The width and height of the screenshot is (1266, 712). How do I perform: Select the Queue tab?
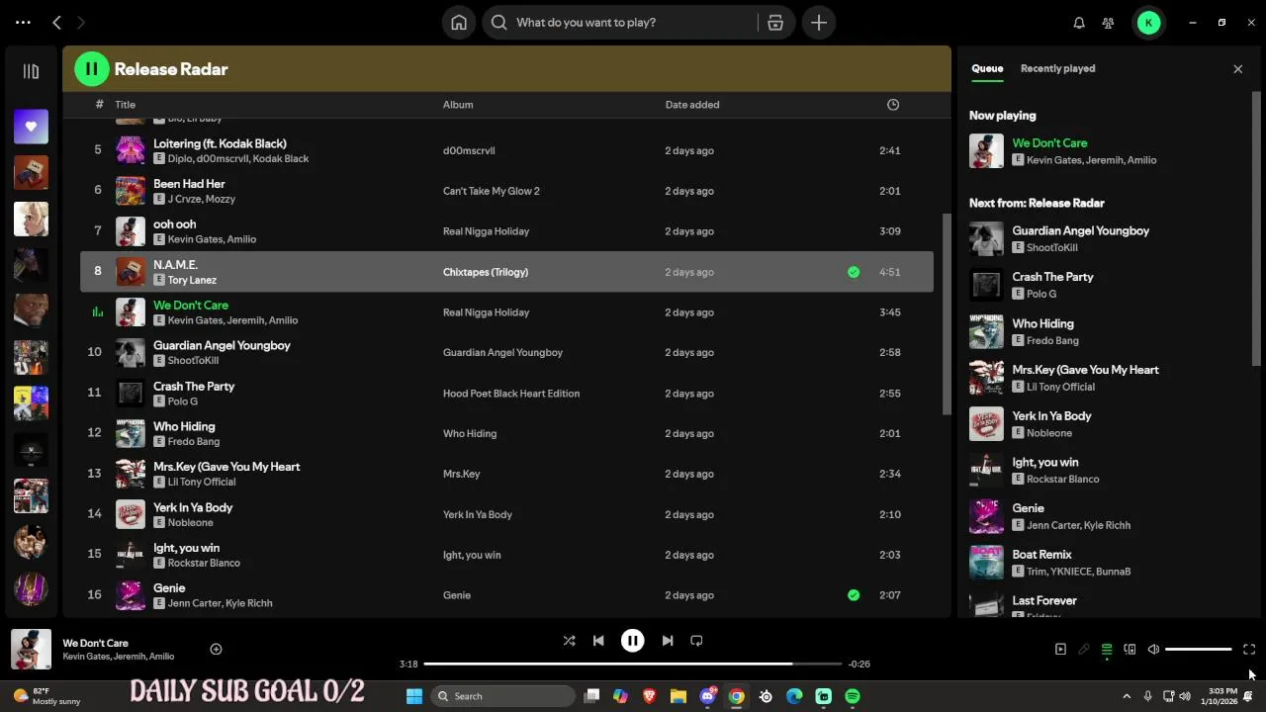987,68
